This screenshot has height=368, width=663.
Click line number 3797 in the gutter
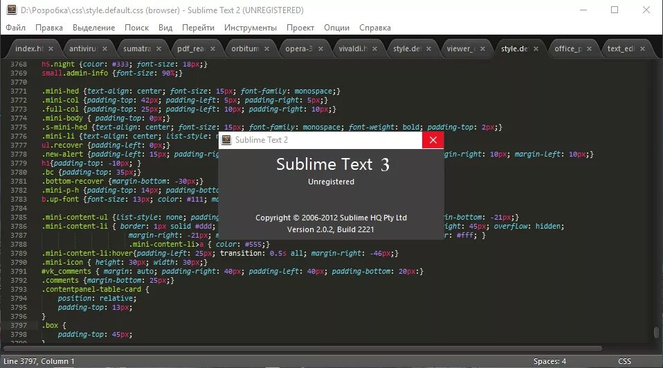19,326
